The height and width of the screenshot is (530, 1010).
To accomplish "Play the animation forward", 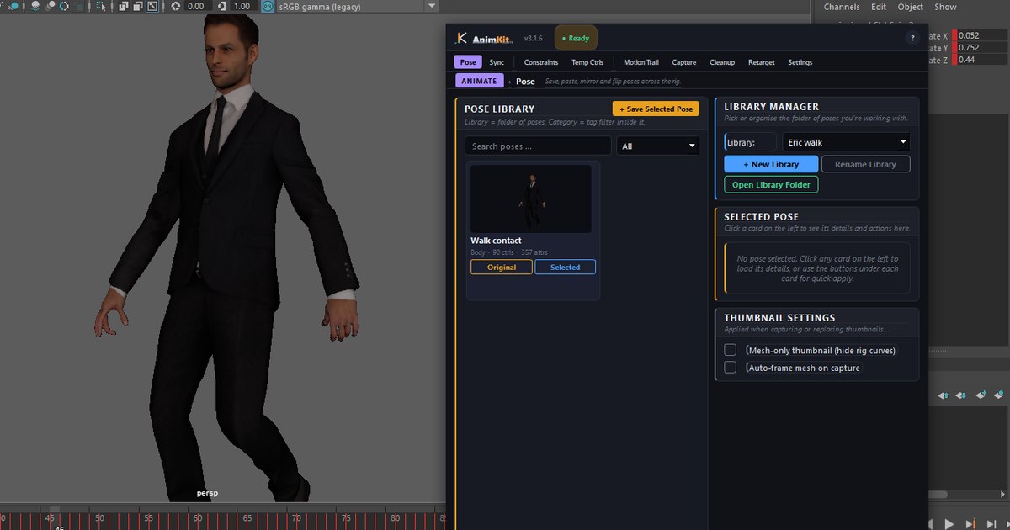I will pyautogui.click(x=949, y=524).
